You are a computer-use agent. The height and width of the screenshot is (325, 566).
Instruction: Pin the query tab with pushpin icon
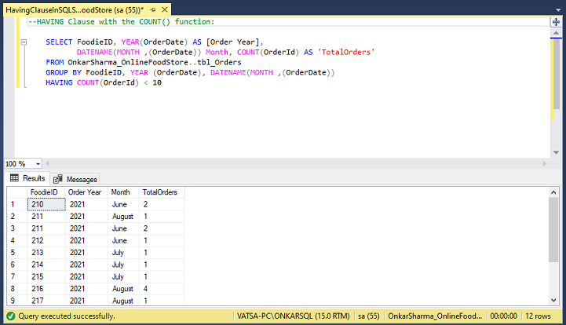tap(153, 9)
